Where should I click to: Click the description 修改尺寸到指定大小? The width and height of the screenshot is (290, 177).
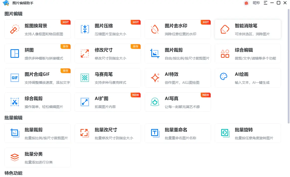pos(110,58)
